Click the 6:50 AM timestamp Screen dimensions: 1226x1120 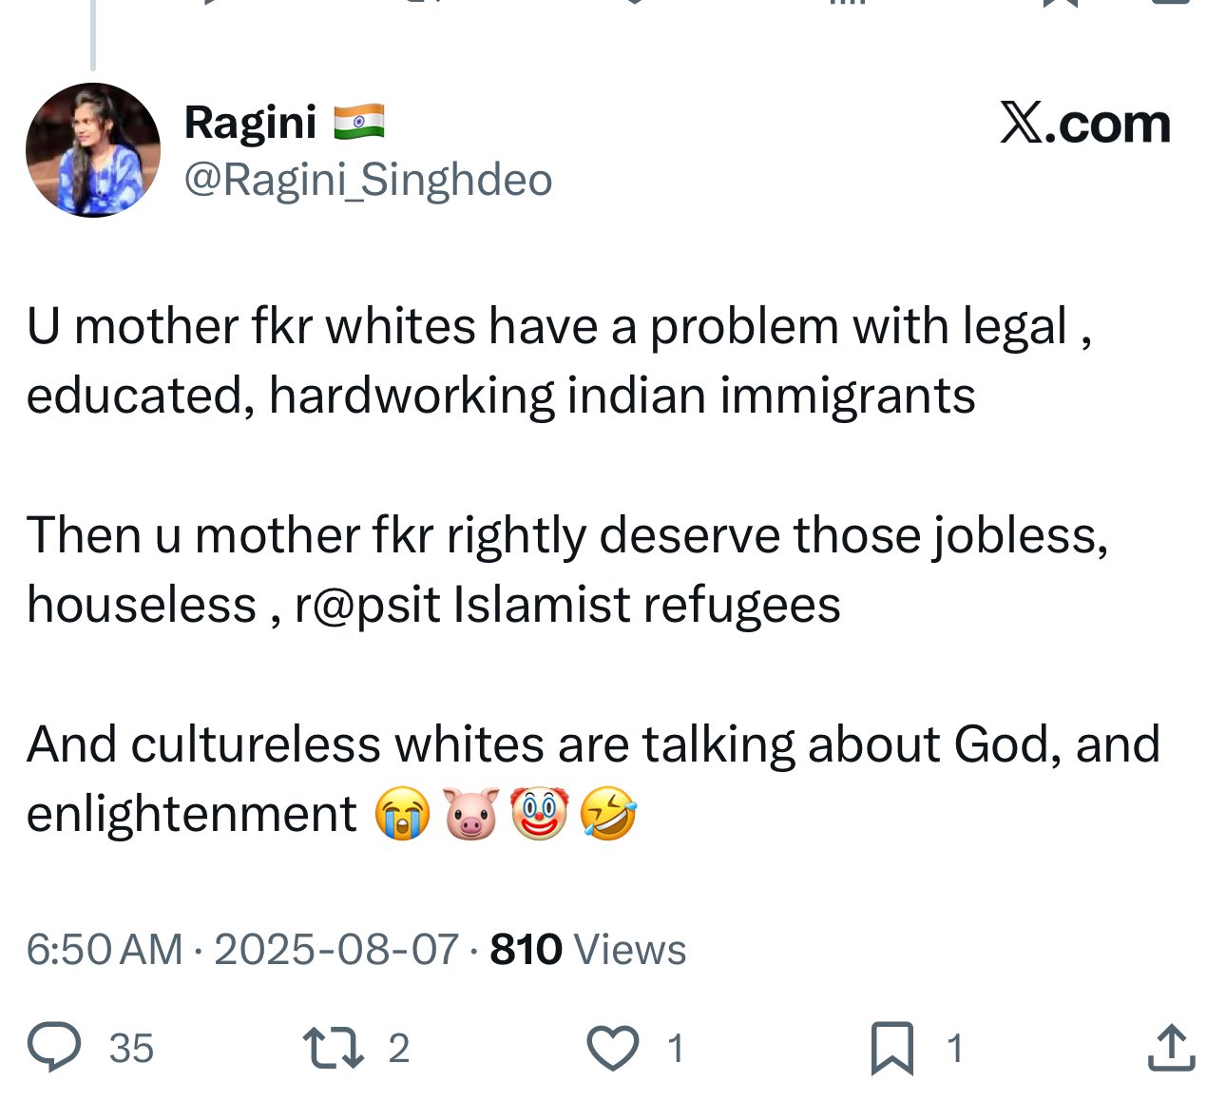pos(104,949)
